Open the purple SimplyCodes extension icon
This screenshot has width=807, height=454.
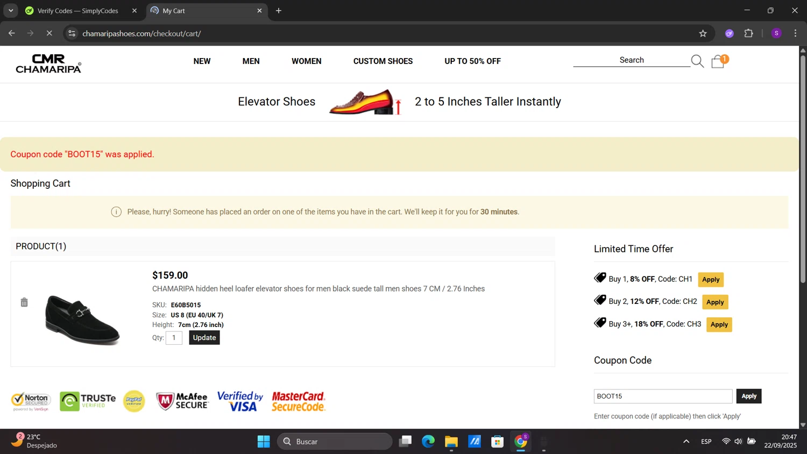(x=730, y=33)
